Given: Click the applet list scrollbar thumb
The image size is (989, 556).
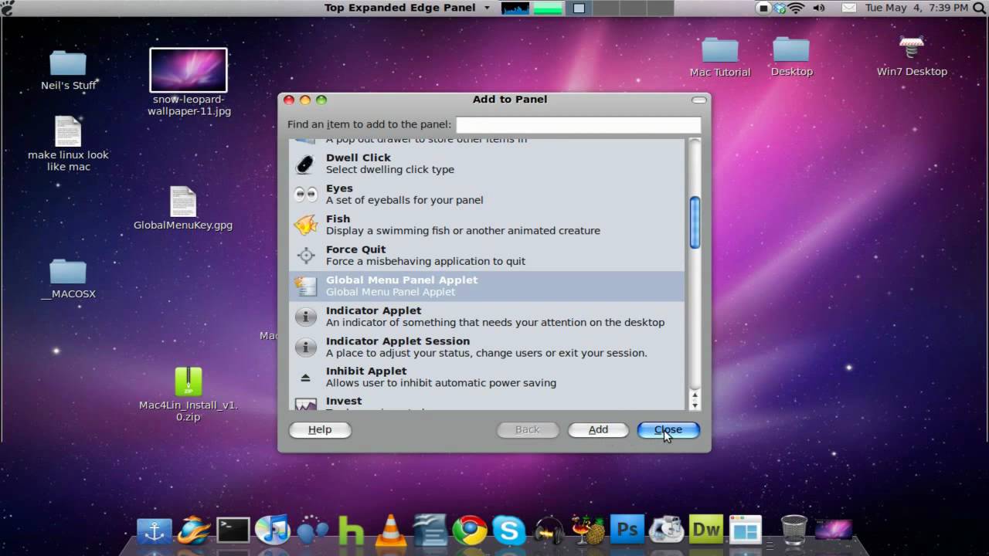Looking at the screenshot, I should click(695, 222).
